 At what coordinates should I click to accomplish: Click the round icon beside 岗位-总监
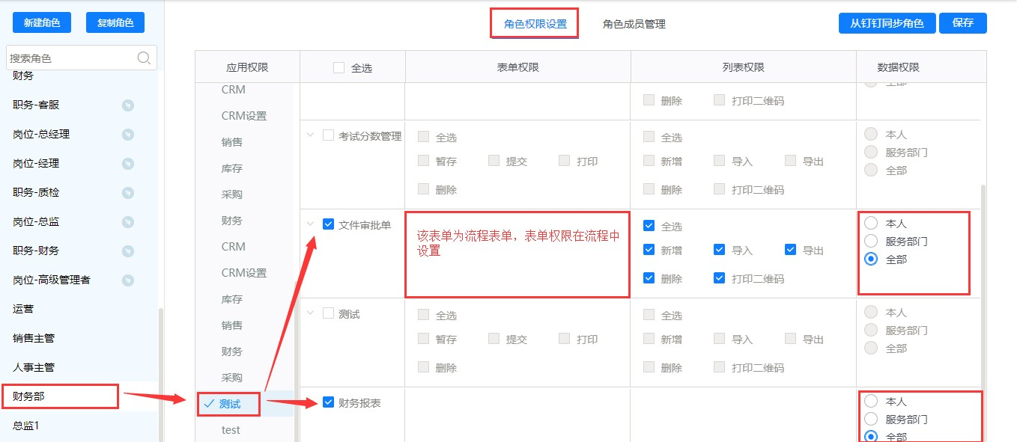[128, 222]
